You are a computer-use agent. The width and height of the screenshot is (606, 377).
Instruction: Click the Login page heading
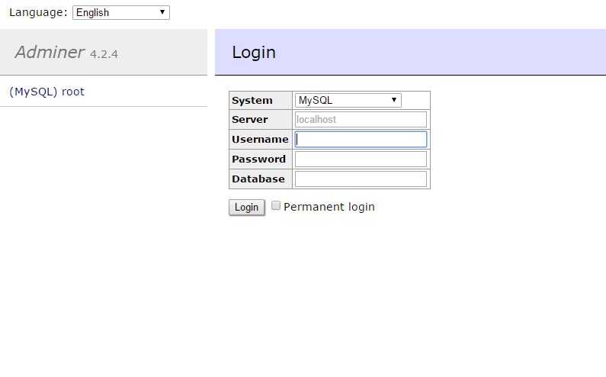click(254, 53)
